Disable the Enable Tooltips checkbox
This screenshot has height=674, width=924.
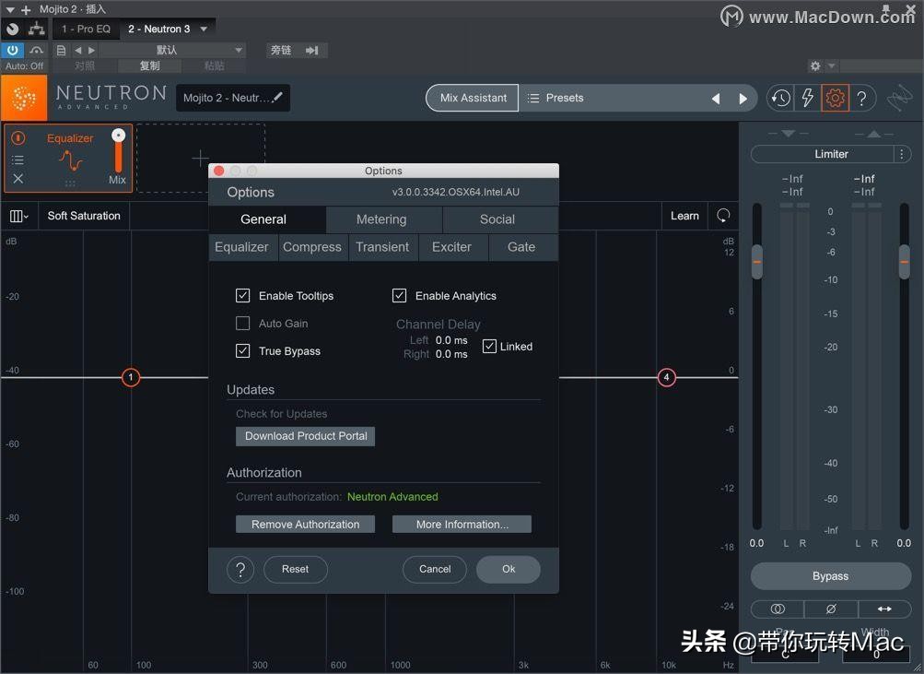tap(242, 295)
